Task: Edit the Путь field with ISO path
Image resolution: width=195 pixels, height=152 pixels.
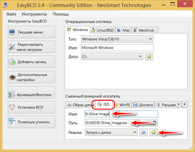Action: click(x=116, y=123)
